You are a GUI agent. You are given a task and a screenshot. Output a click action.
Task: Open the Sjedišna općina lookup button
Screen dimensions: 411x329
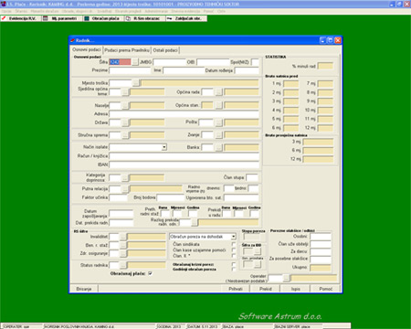point(125,92)
